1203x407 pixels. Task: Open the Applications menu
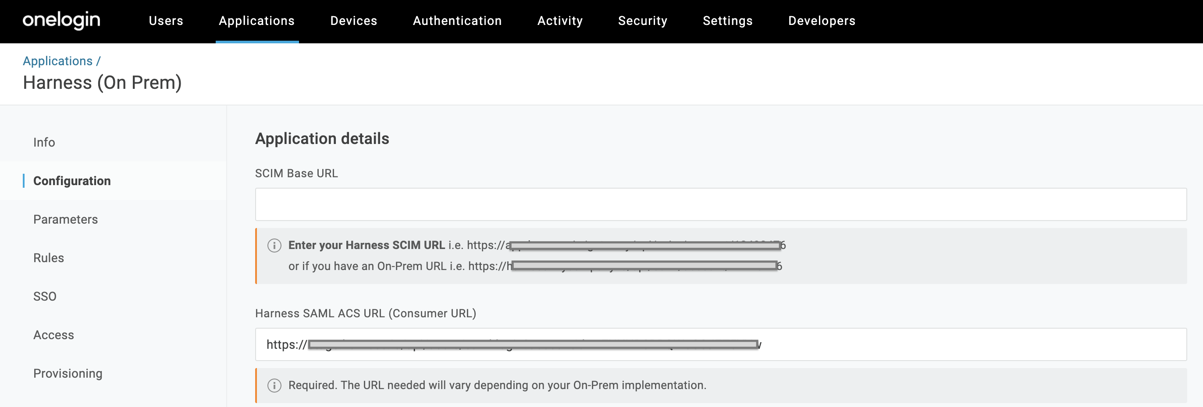(256, 21)
